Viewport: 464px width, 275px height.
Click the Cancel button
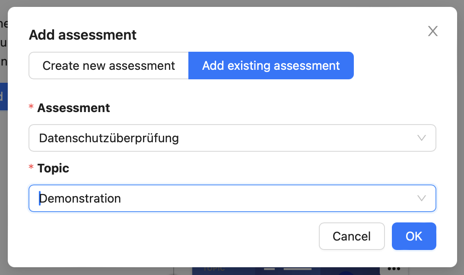(x=352, y=236)
